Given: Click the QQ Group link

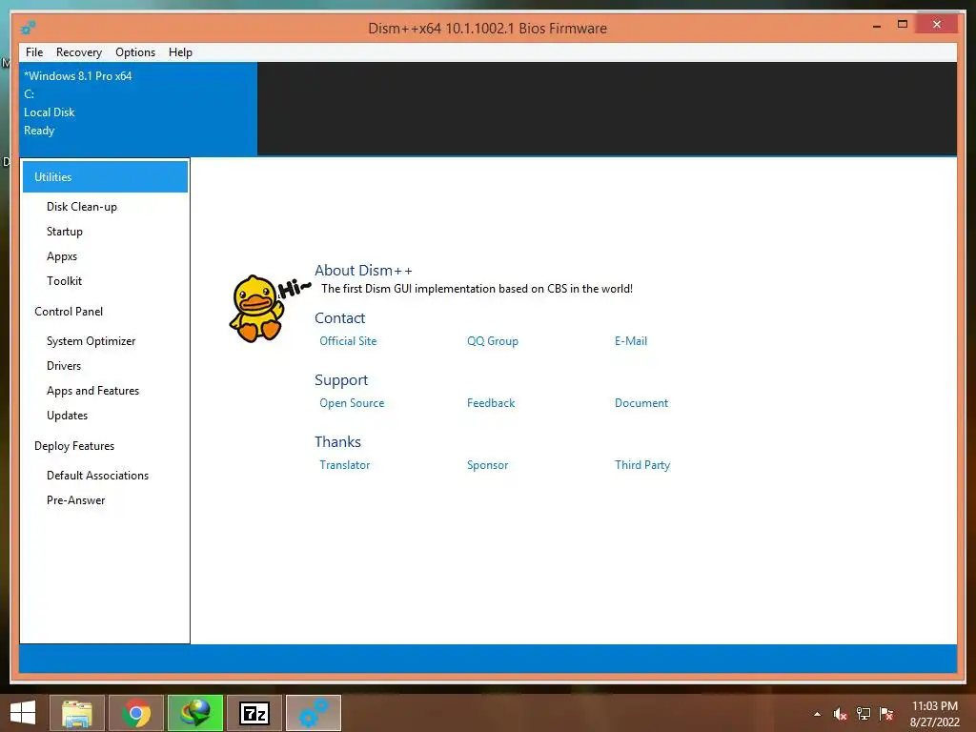Looking at the screenshot, I should pyautogui.click(x=493, y=341).
